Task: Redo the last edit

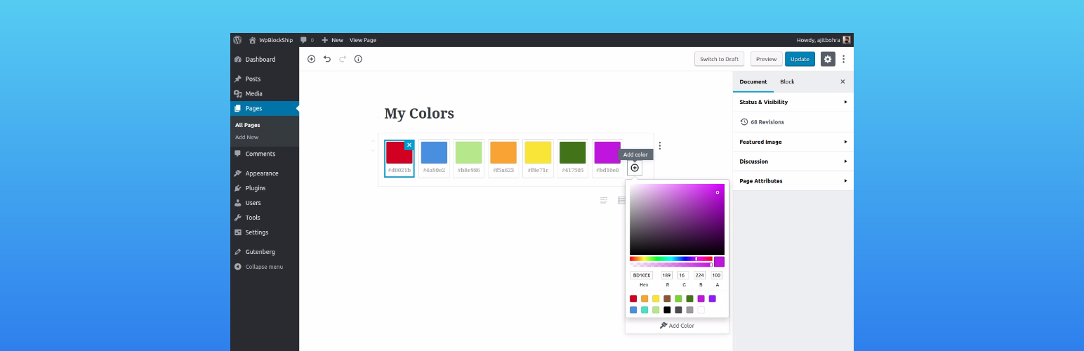Action: (x=343, y=59)
